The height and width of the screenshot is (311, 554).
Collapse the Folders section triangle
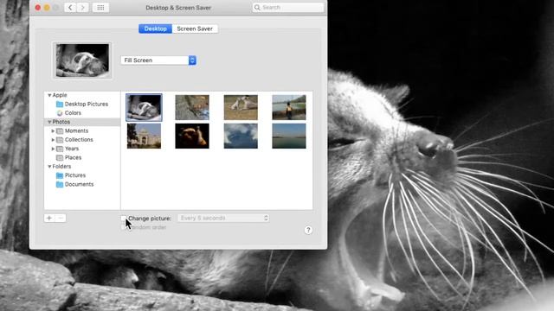49,167
